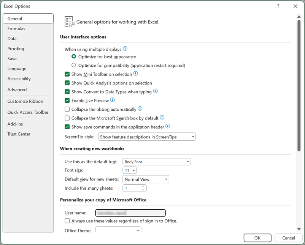The image size is (305, 245).
Task: Switch to the Proofing category
Action: [28, 49]
